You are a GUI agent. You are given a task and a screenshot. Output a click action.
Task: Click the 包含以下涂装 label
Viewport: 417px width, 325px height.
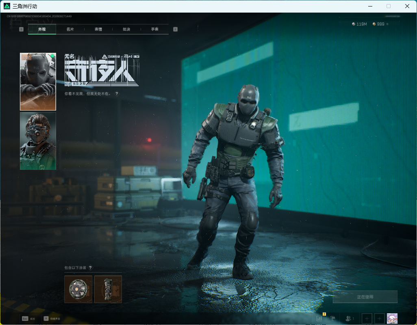75,268
